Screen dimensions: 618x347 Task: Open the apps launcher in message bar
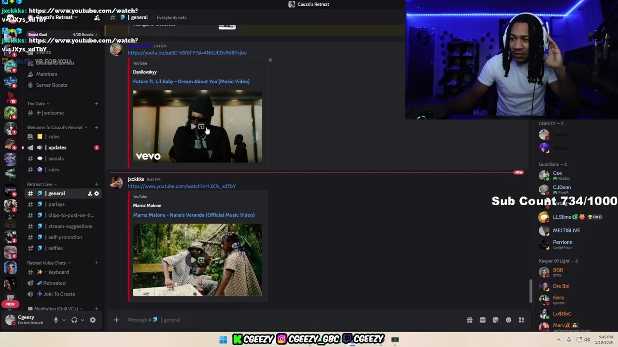[521, 320]
